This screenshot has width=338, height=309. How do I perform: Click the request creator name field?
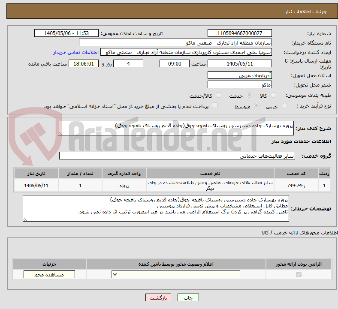click(186, 52)
